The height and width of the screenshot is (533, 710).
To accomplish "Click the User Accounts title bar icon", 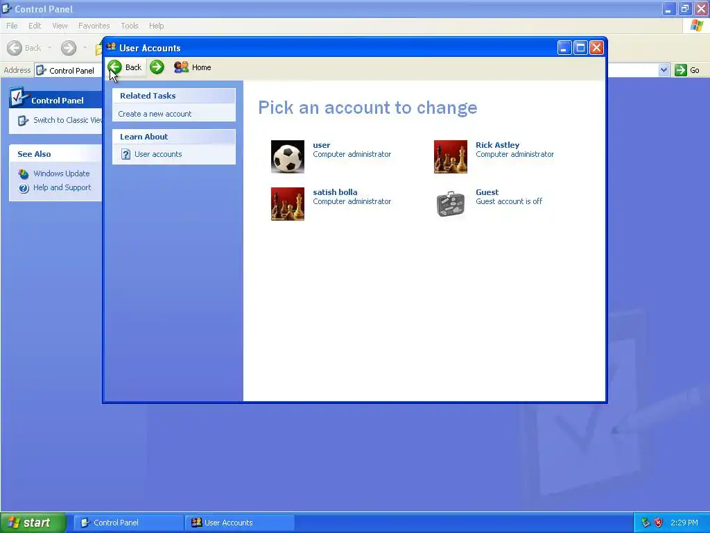I will coord(112,47).
